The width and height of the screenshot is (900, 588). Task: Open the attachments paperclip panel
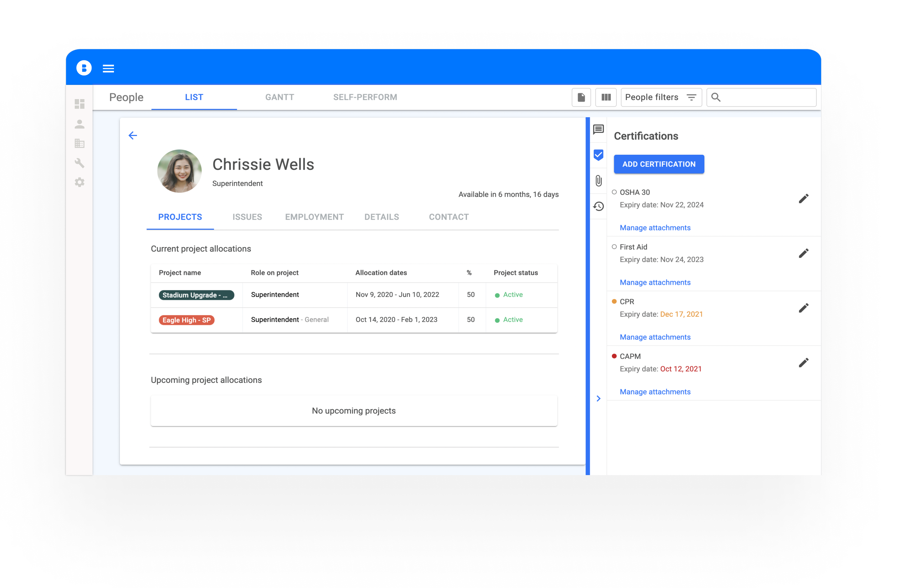598,181
